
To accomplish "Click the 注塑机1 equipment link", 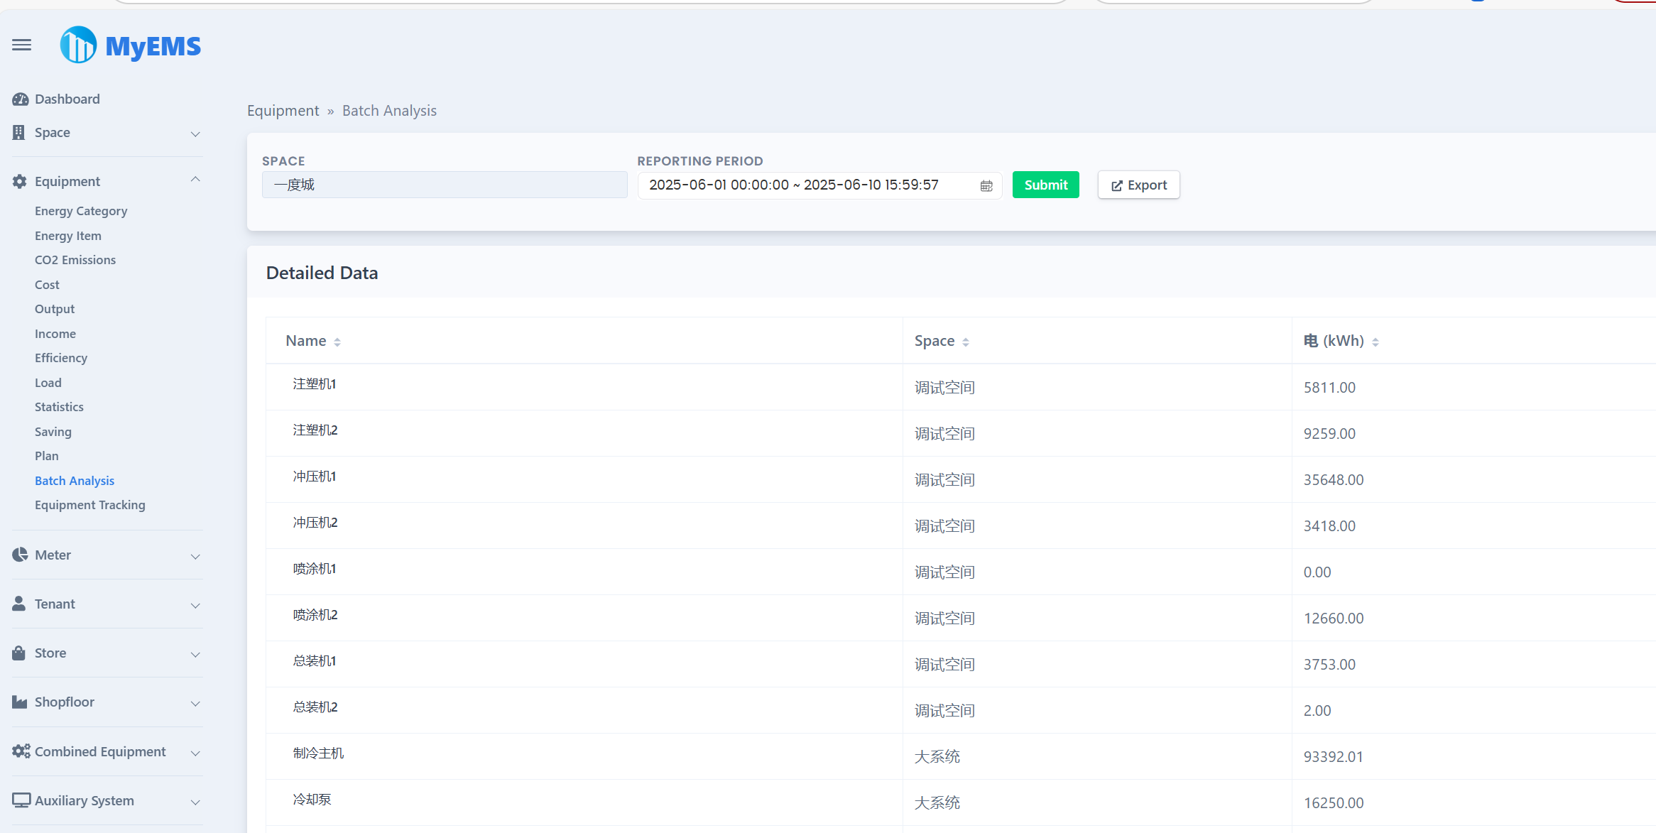I will (x=315, y=383).
